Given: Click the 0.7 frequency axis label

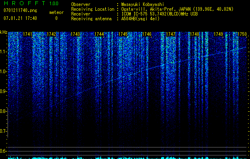Looking at the screenshot, I should tap(3, 131).
